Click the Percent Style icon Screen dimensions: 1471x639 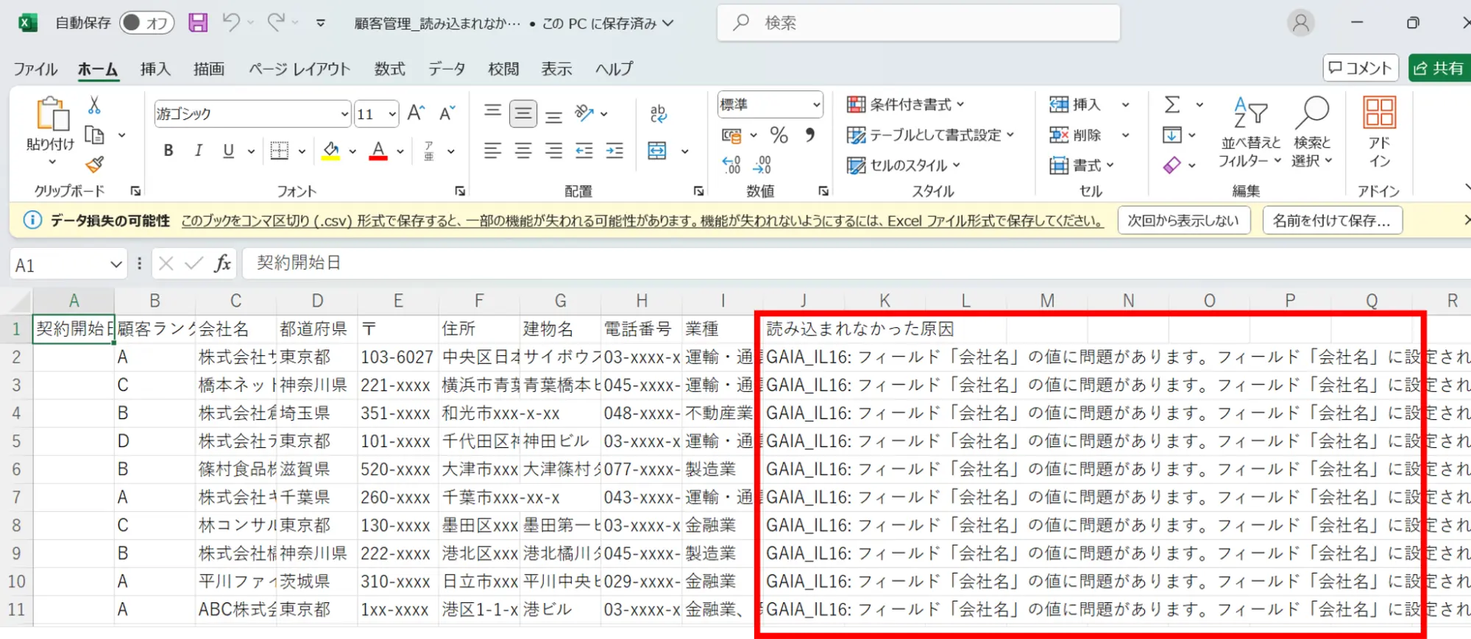779,135
